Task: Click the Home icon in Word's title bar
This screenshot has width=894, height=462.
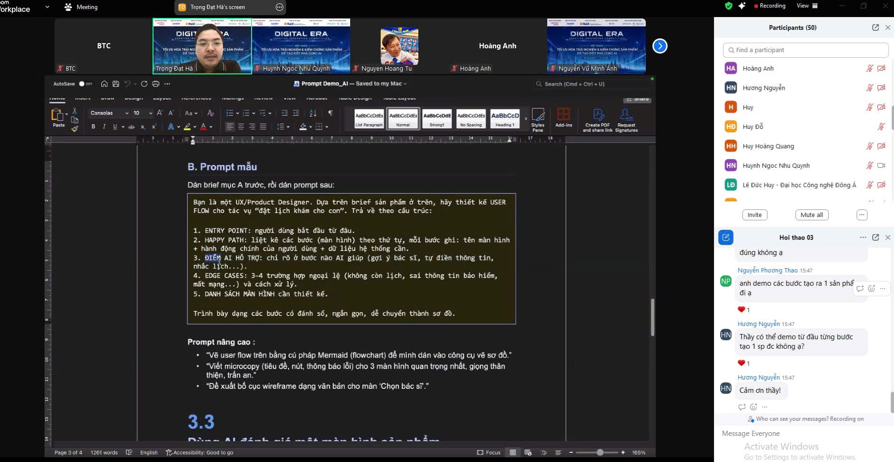Action: [104, 84]
